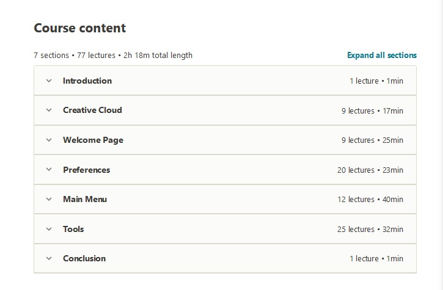443x290 pixels.
Task: Click the Preferences section title
Action: (86, 170)
